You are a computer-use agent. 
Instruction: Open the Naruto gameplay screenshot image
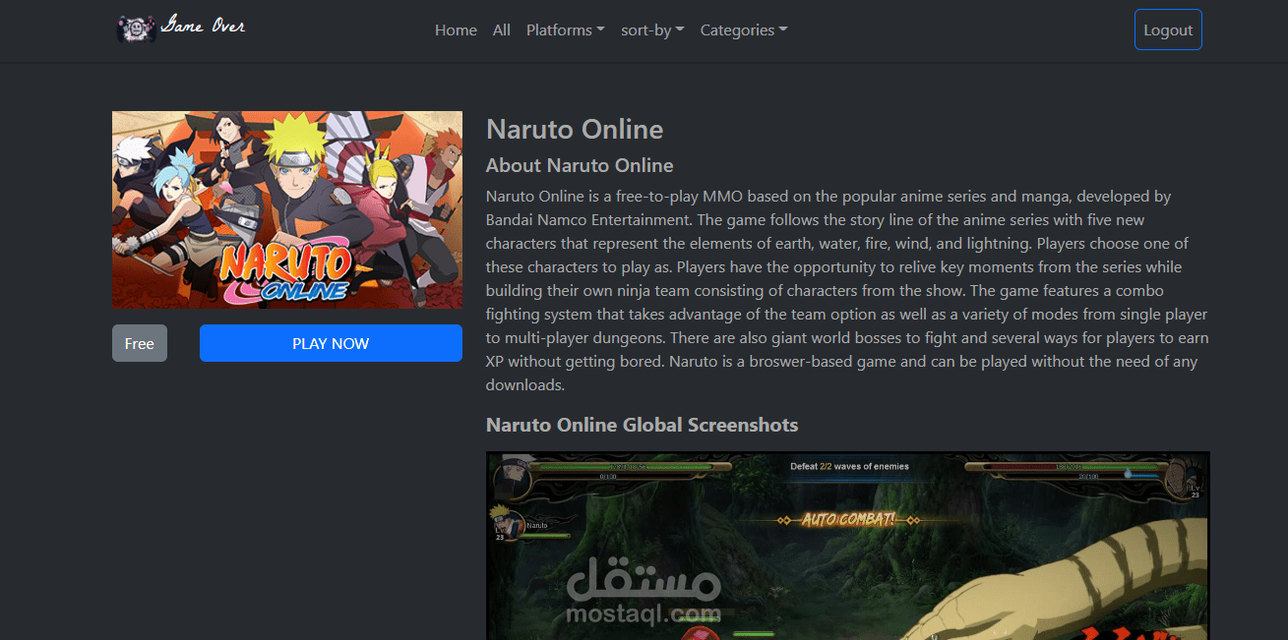[x=847, y=546]
